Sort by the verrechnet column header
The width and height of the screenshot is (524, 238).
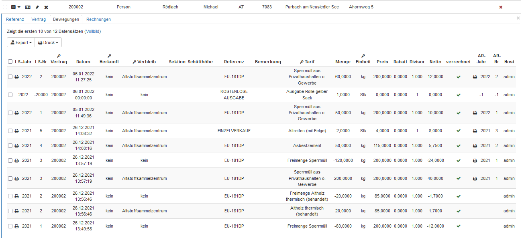(x=458, y=62)
